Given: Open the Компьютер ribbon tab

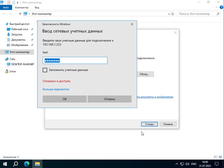Looking at the screenshot, I should coord(22,7).
